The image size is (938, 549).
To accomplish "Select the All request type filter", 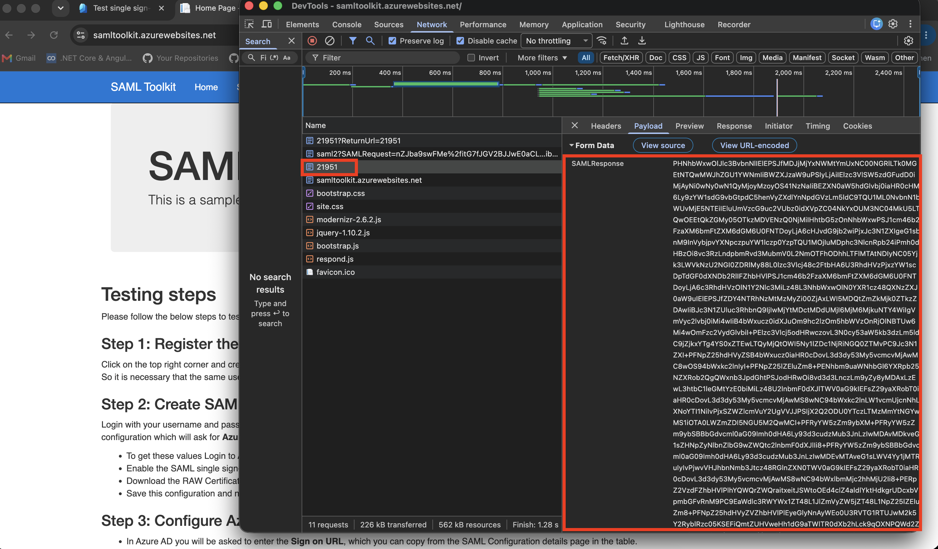I will point(585,58).
